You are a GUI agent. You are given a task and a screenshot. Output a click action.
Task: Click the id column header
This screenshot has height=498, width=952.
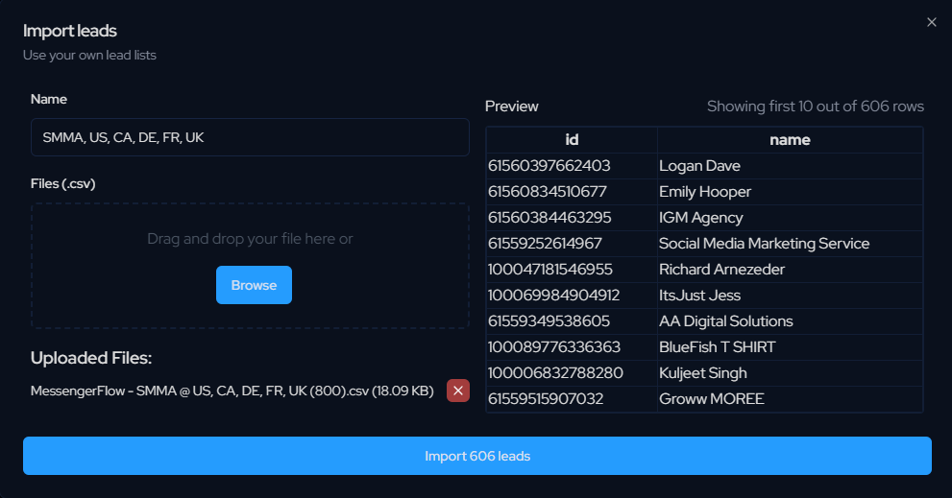(x=572, y=140)
